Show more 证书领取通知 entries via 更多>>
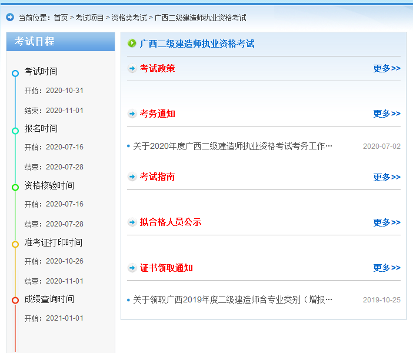The height and width of the screenshot is (353, 413). [387, 268]
